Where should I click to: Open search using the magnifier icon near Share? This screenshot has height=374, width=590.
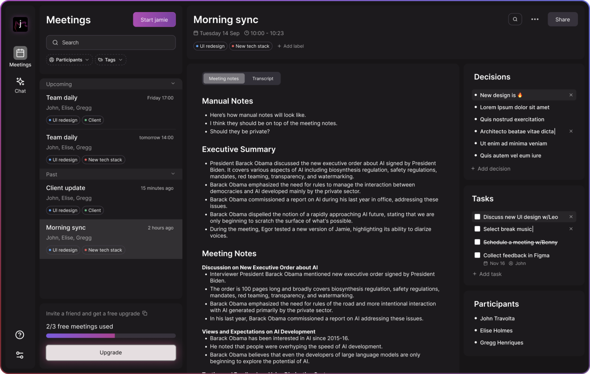pos(515,19)
